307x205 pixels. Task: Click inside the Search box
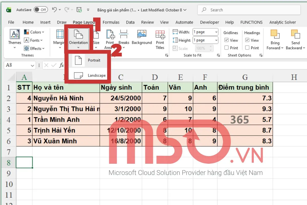(x=248, y=10)
